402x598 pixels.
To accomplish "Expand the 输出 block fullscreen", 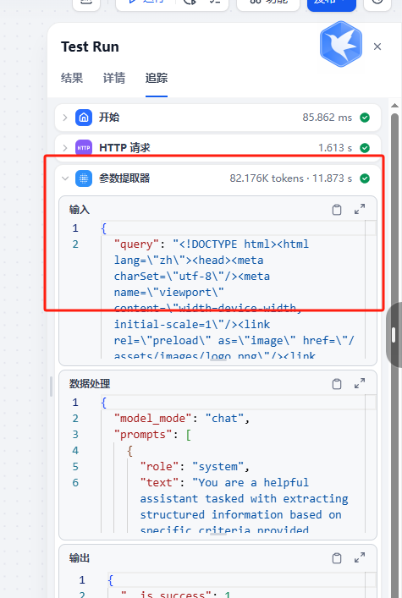I will [359, 557].
